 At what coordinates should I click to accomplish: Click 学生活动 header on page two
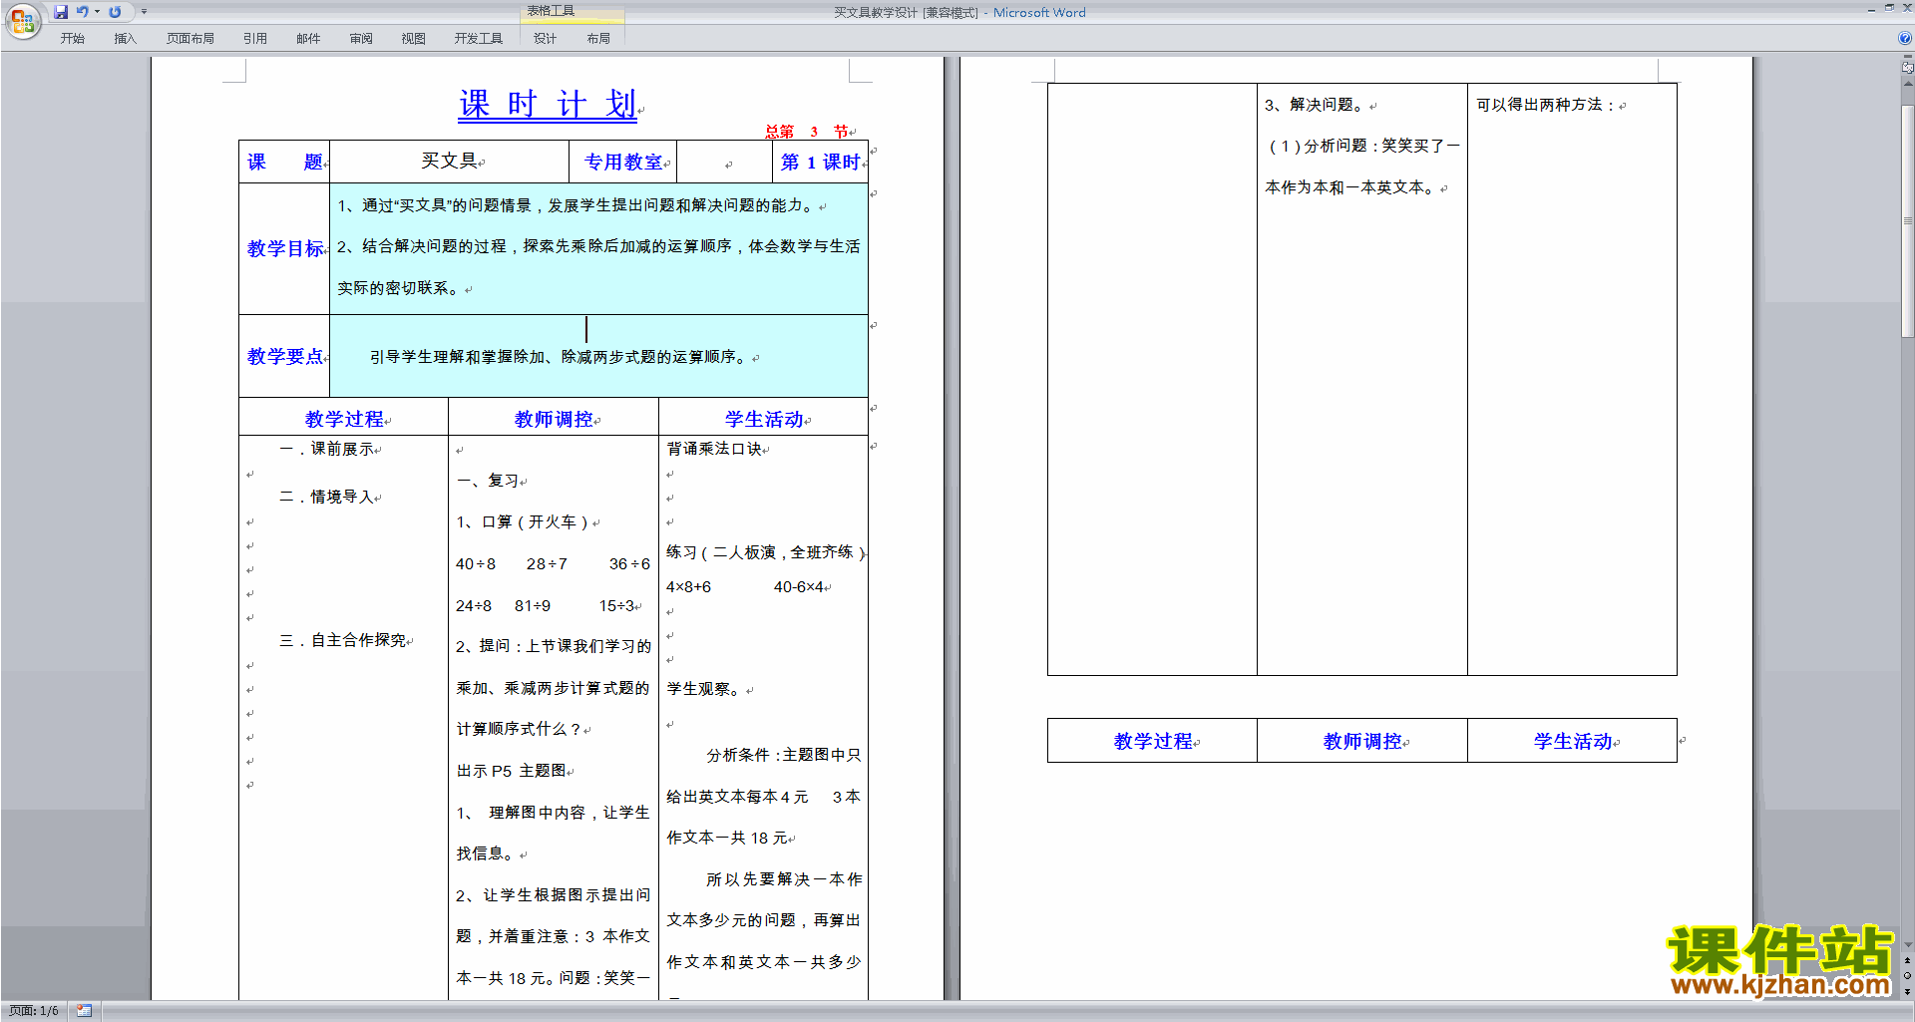pyautogui.click(x=1573, y=741)
